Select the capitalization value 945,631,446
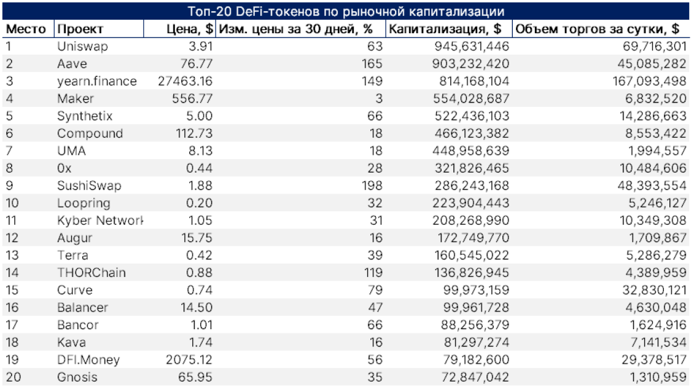Screen dimensions: 694x387 (472, 47)
